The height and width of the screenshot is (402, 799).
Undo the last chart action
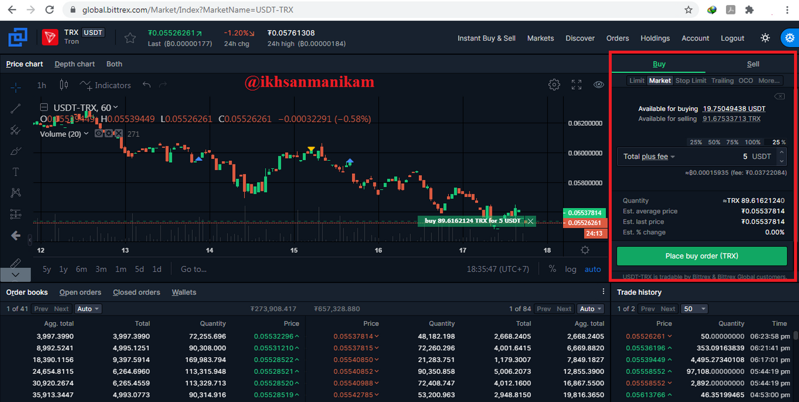point(147,85)
